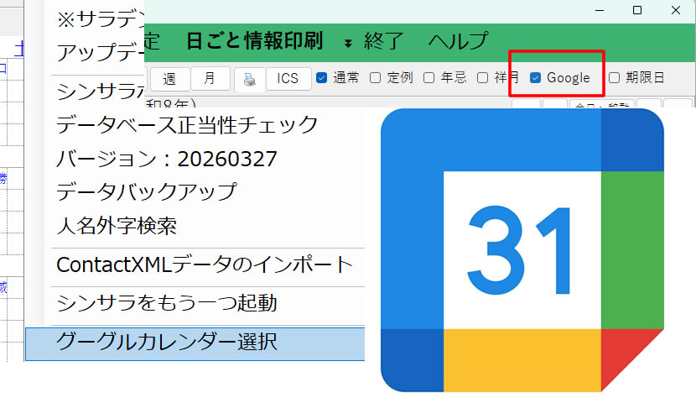Click the Google Calendar logo

pyautogui.click(x=522, y=249)
